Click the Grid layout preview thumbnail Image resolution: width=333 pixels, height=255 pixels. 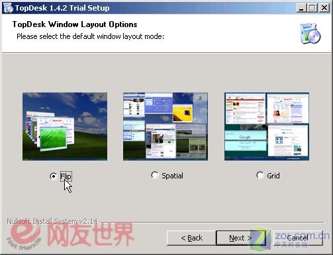267,126
